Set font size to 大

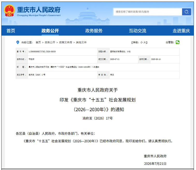tap(145, 42)
